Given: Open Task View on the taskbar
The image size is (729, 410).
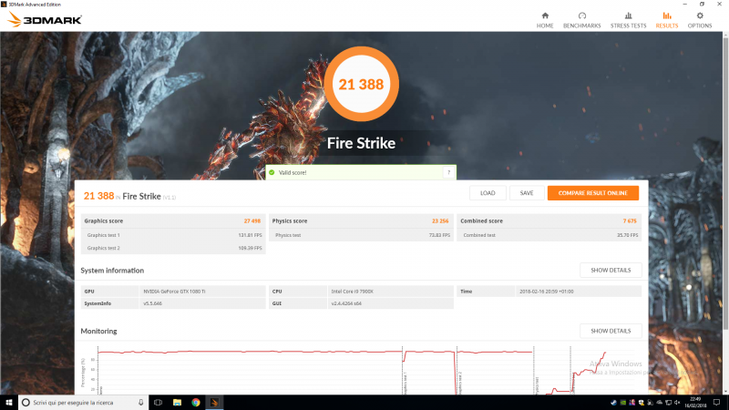Looking at the screenshot, I should click(x=158, y=402).
